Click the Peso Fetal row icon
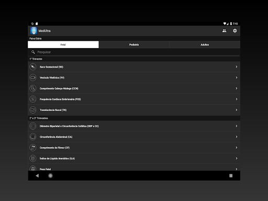Viewport: 268px width, 201px height. coord(33,168)
